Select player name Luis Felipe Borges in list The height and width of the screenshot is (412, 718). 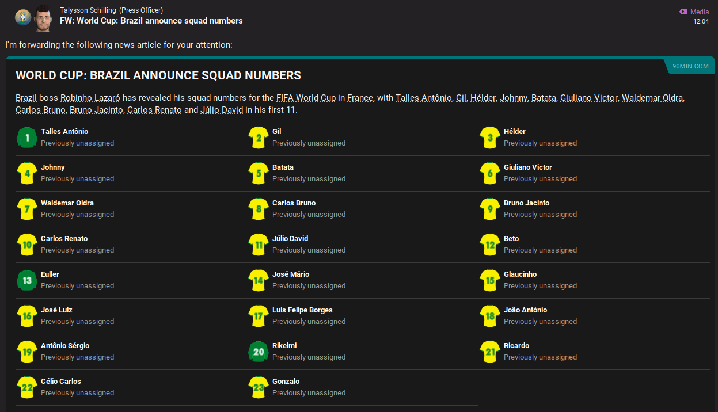coord(302,310)
